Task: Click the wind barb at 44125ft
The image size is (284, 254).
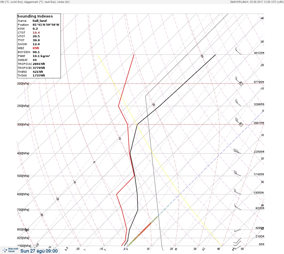Action: [238, 51]
